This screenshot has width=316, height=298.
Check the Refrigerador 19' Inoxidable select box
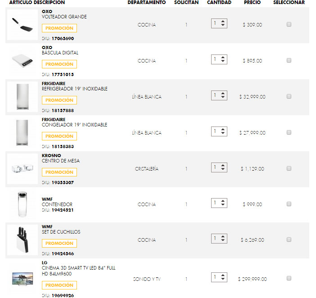tap(289, 96)
